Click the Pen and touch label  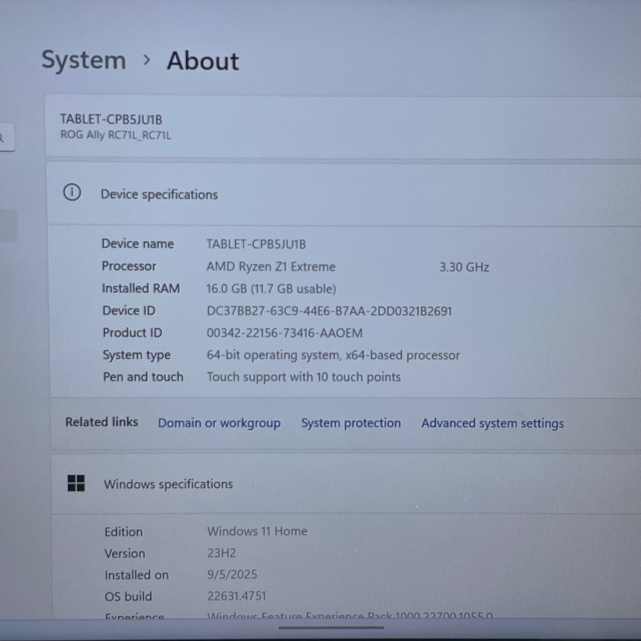(143, 377)
